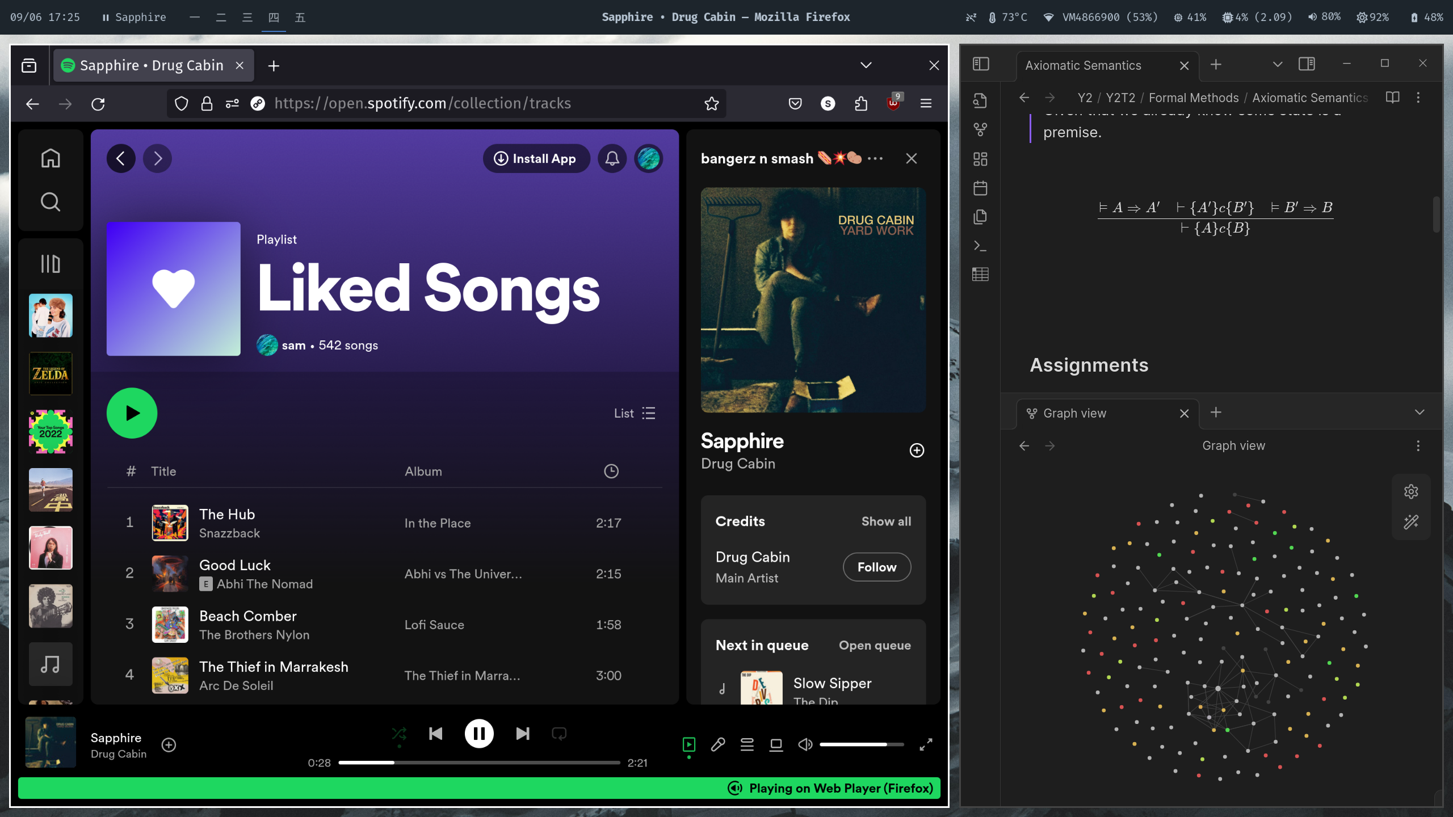
Task: Open the lyrics microphone icon
Action: (x=718, y=744)
